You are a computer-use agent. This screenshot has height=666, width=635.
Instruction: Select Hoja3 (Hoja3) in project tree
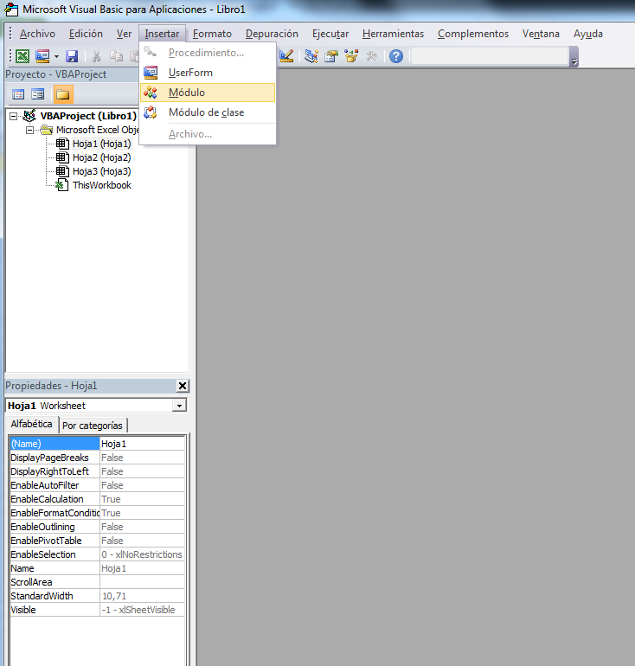coord(102,171)
